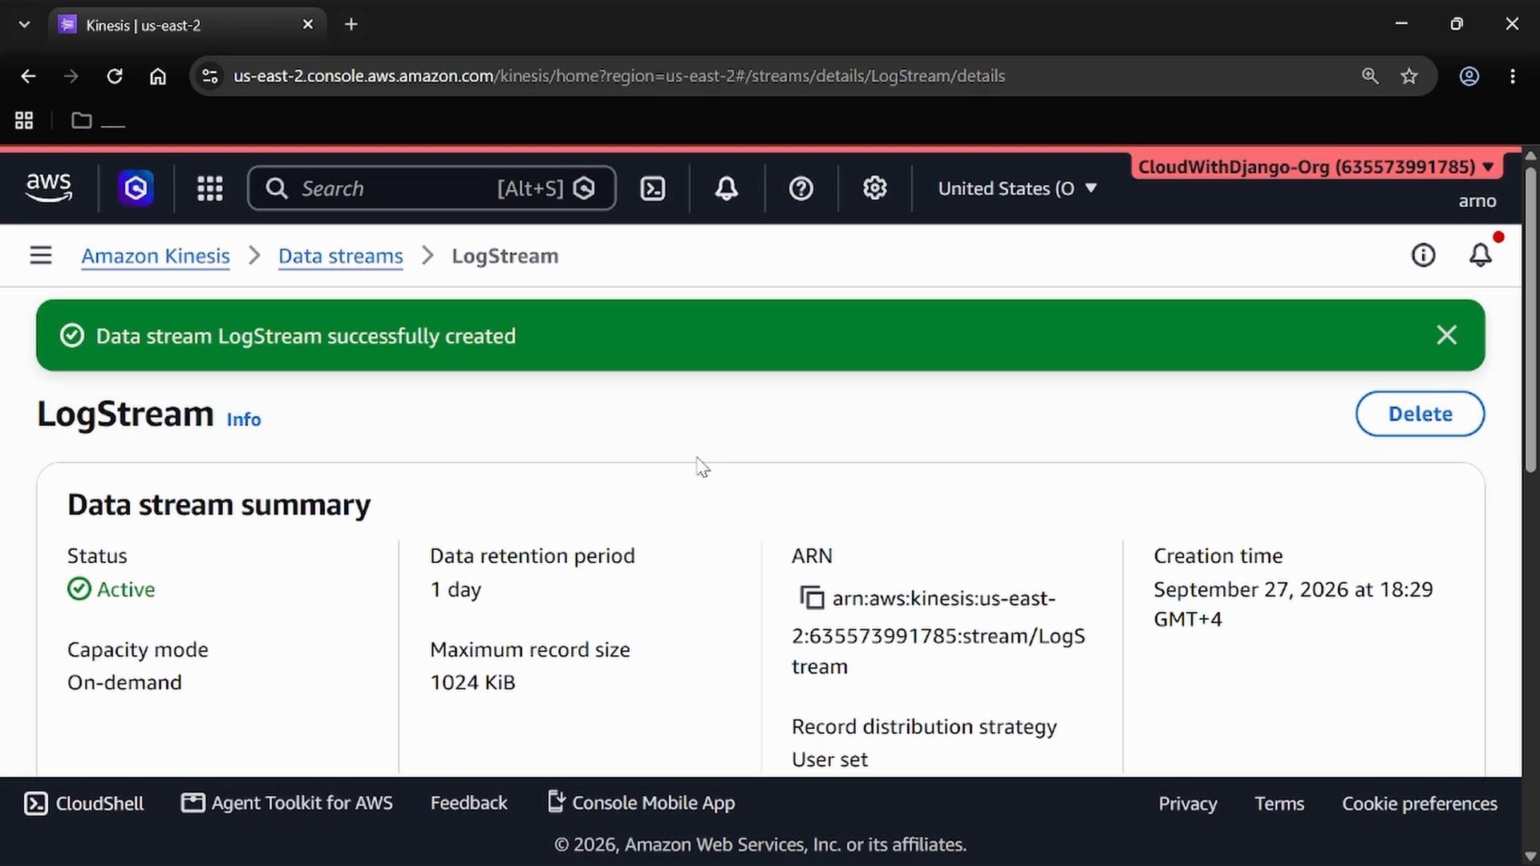Viewport: 1540px width, 866px height.
Task: Open site information icon in address bar
Action: (210, 76)
